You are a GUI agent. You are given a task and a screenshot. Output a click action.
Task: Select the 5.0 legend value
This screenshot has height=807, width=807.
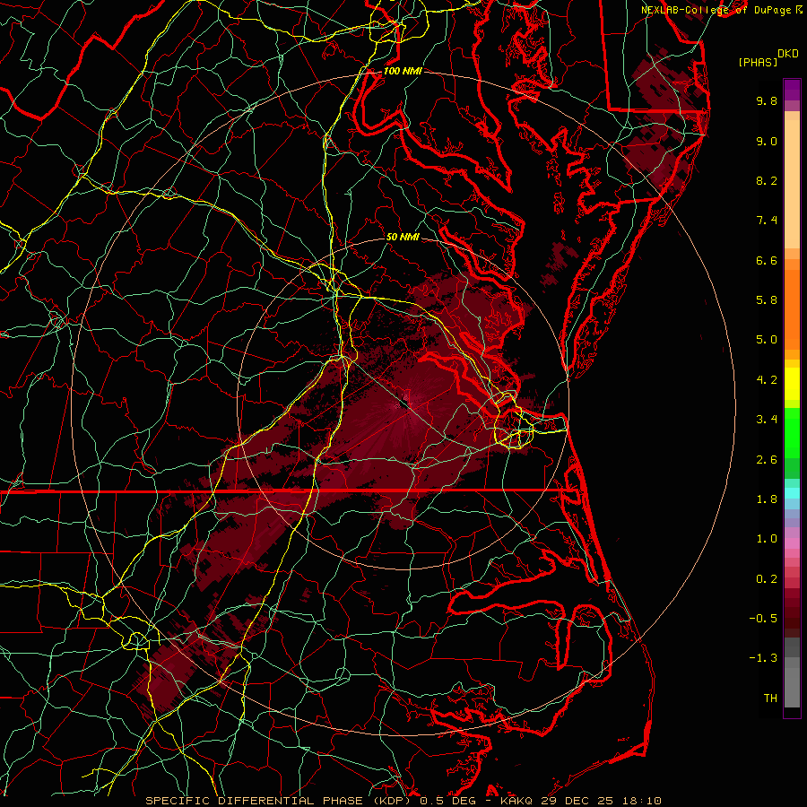click(x=767, y=340)
